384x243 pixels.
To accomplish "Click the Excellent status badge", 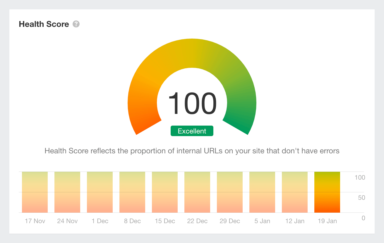I will pyautogui.click(x=192, y=131).
